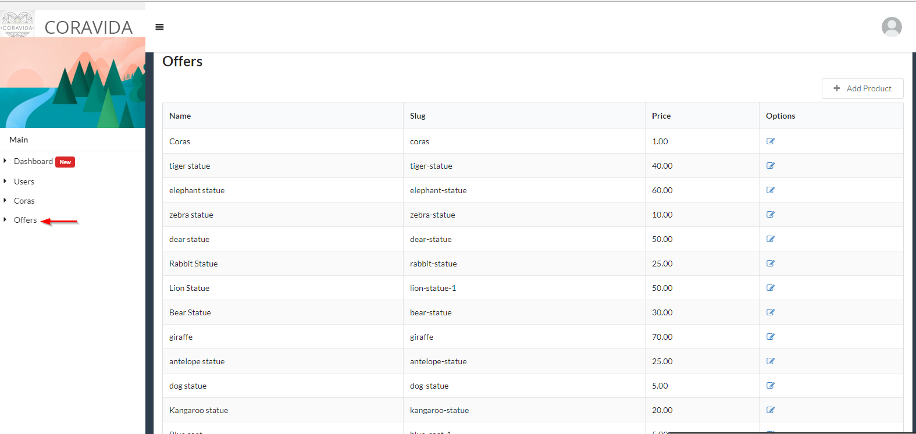Toggle the sidebar hamburger menu
Viewport: 916px width, 434px height.
159,27
